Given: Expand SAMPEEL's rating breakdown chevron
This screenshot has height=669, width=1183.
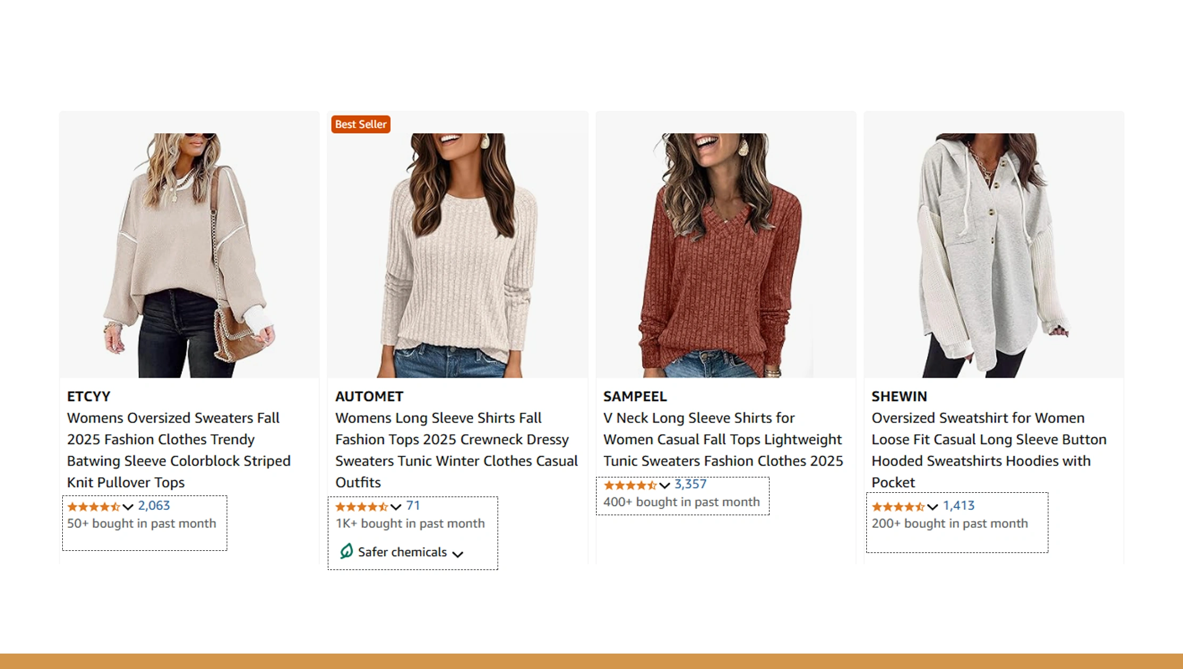Looking at the screenshot, I should click(x=664, y=485).
